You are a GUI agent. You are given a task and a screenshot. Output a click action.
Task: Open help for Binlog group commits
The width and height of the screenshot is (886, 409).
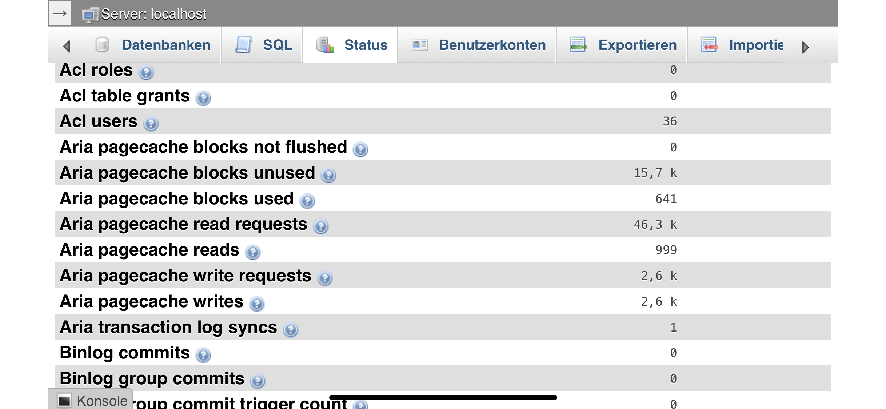tap(258, 381)
